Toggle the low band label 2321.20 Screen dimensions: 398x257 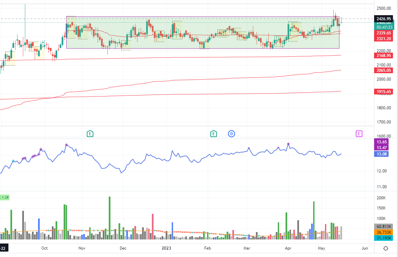point(384,38)
